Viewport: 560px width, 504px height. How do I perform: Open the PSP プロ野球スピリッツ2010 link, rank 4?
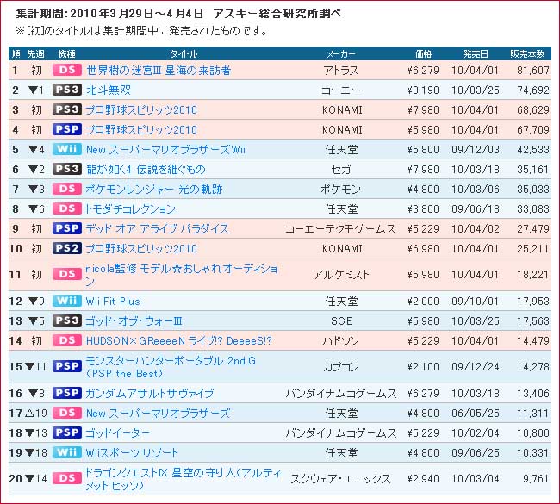[x=141, y=129]
